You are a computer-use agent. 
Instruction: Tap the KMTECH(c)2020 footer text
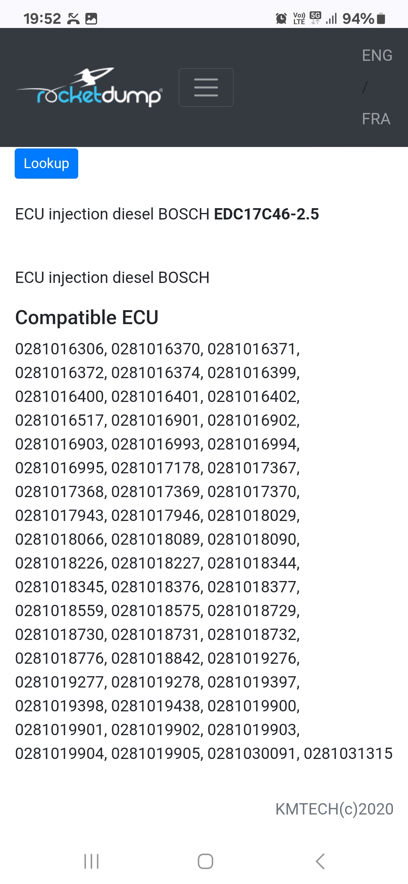coord(334,809)
